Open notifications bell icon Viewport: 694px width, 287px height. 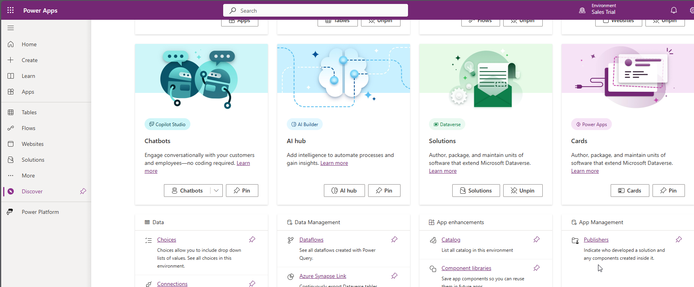coord(673,10)
